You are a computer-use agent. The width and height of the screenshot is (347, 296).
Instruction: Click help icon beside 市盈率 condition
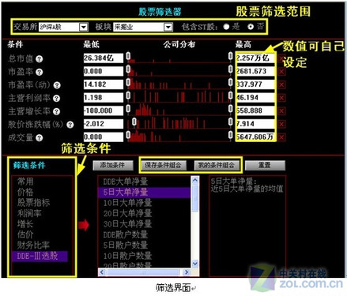[39, 72]
